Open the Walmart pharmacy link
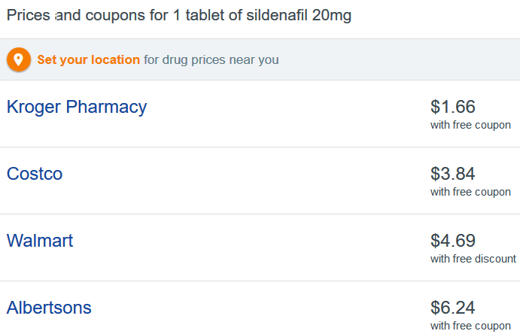The height and width of the screenshot is (334, 520). click(x=40, y=241)
